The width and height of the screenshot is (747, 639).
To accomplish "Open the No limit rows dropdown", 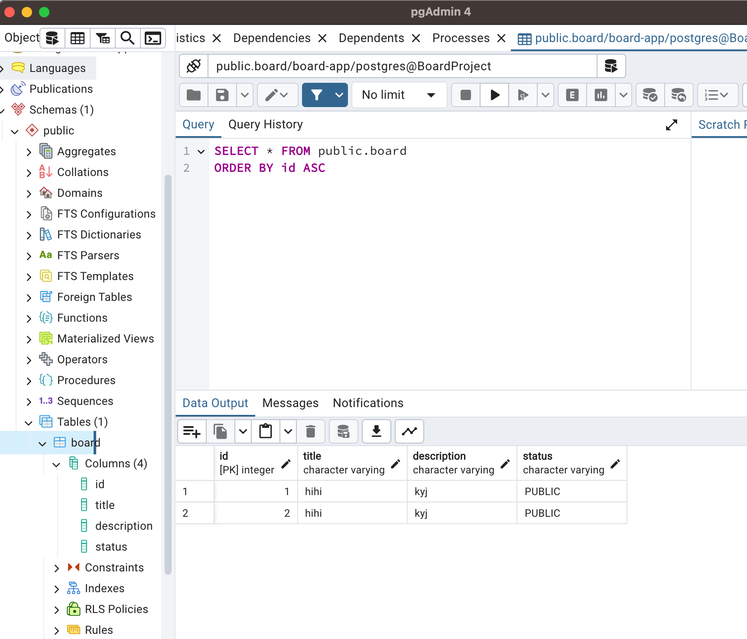I will pyautogui.click(x=399, y=95).
